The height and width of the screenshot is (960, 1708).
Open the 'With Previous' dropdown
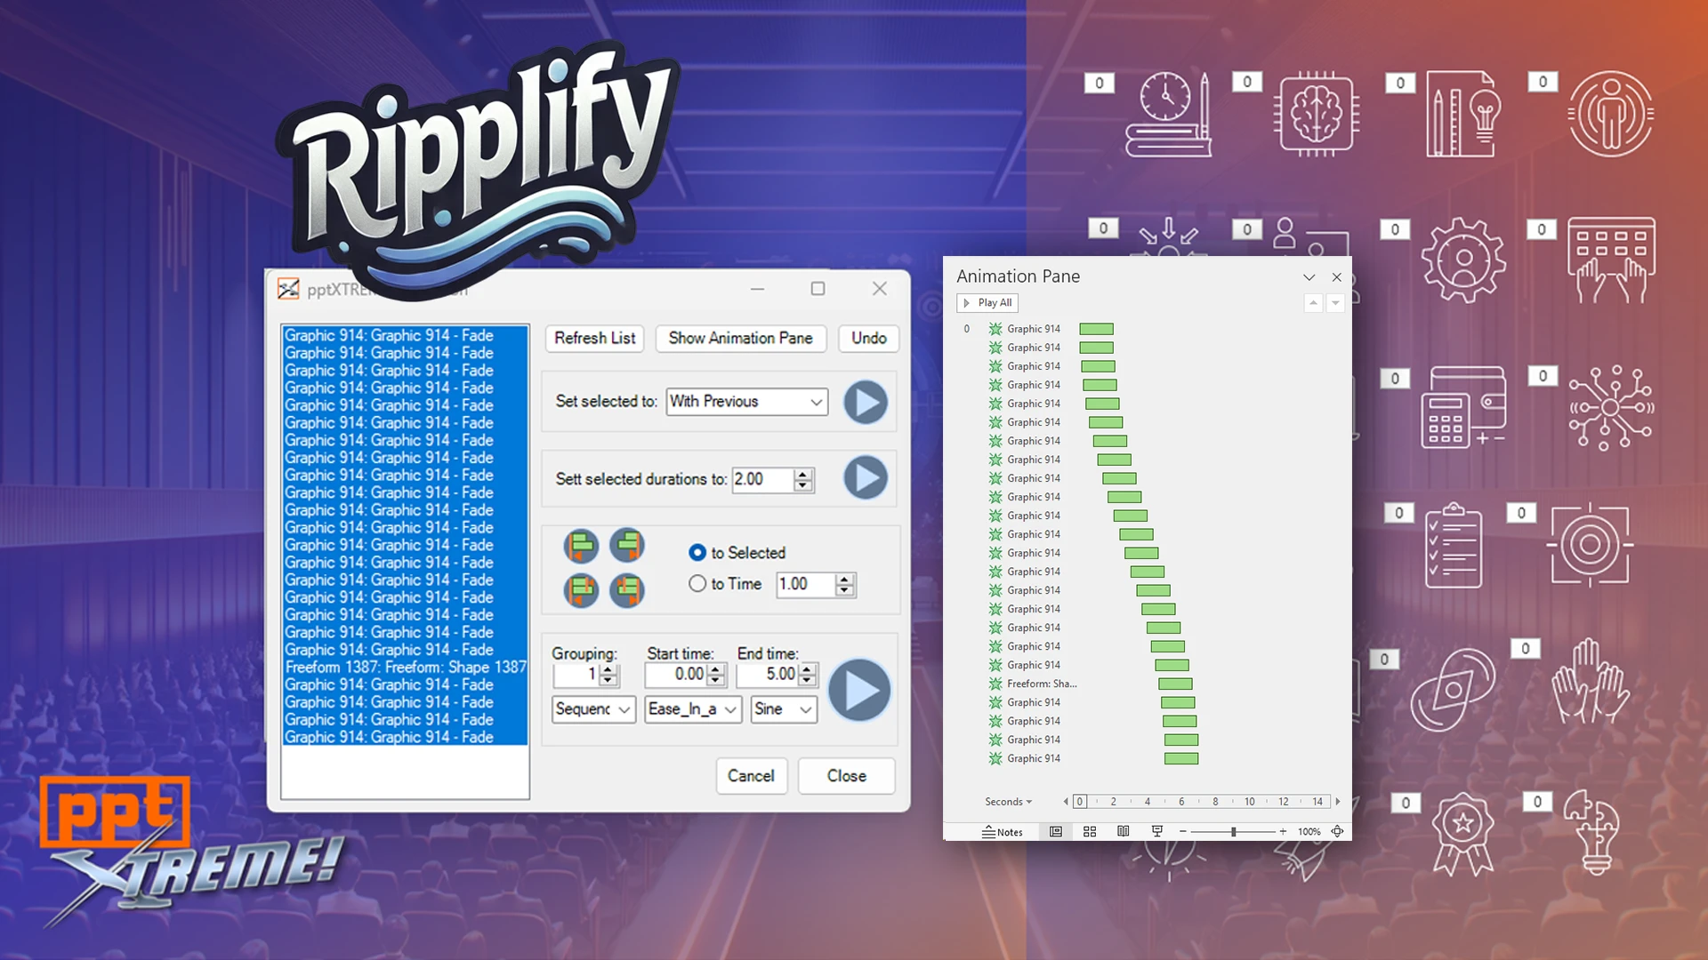coord(747,402)
